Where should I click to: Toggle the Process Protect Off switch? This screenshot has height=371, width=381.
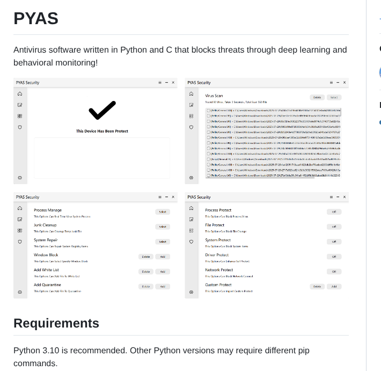click(334, 212)
